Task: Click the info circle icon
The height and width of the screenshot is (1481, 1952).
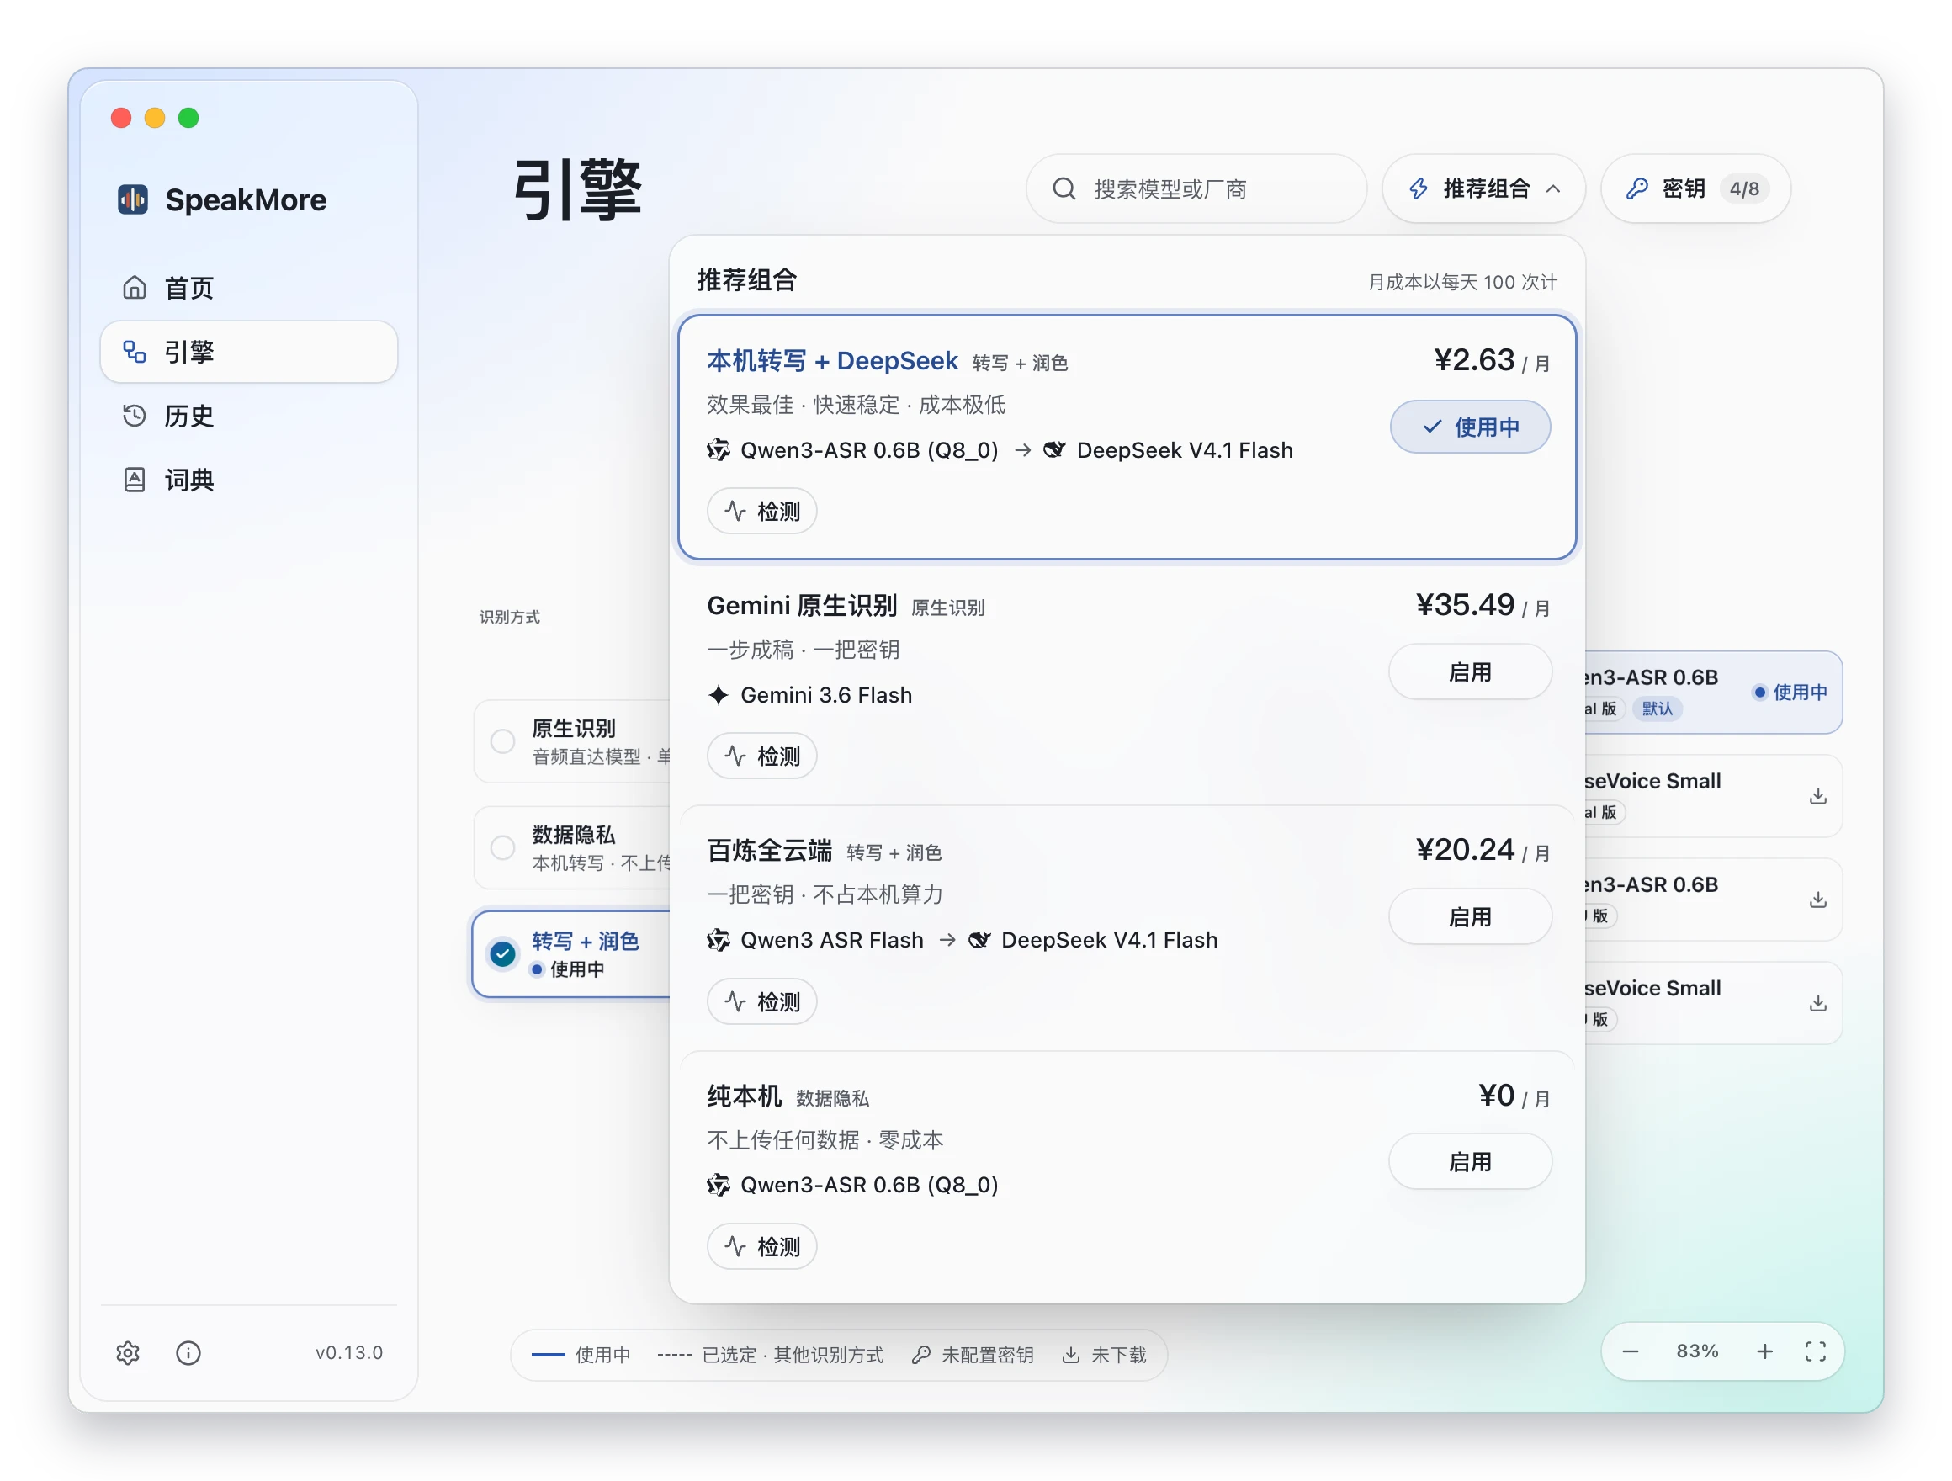Action: coord(188,1353)
